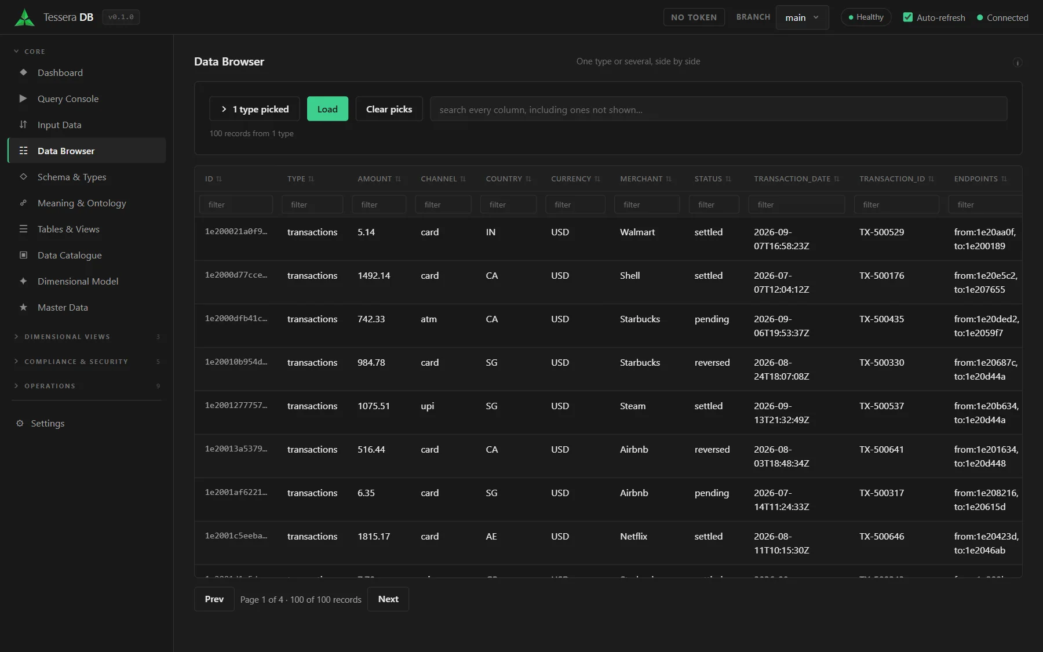Screen dimensions: 1043x652
Task: Click the Tessera DB logo icon
Action: [x=24, y=17]
